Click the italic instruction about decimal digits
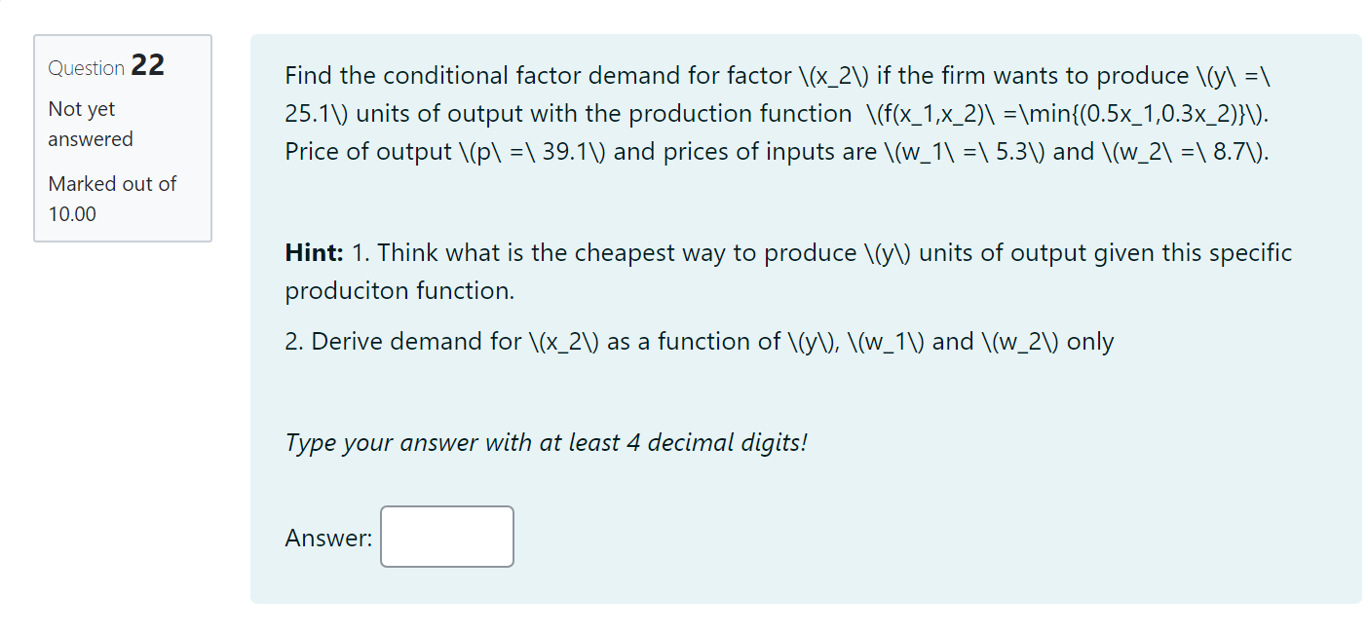 pyautogui.click(x=547, y=443)
